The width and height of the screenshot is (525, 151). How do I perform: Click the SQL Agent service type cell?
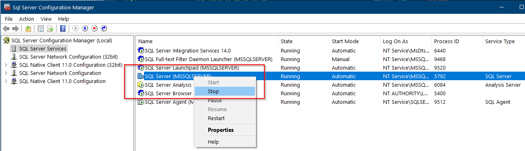[498, 102]
